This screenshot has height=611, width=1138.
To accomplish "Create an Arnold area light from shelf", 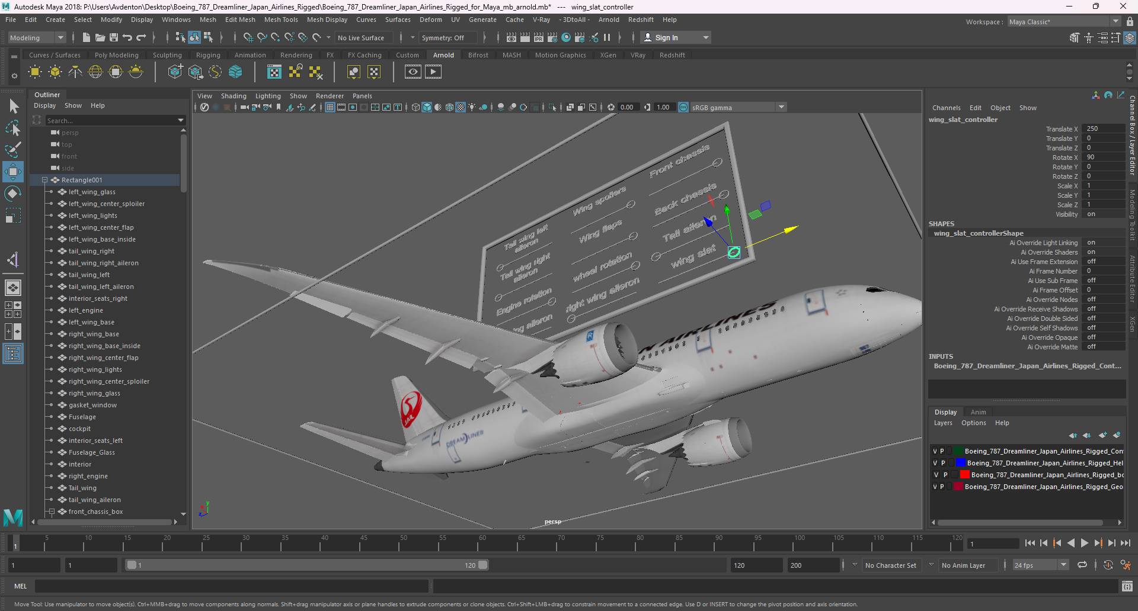I will pyautogui.click(x=35, y=72).
